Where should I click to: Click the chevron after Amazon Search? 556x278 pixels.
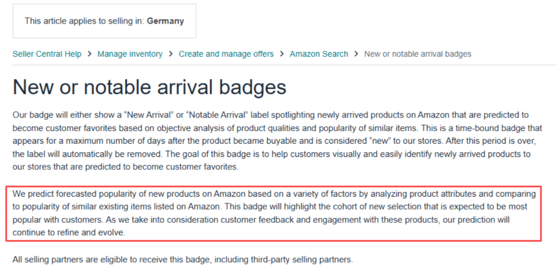coord(356,54)
